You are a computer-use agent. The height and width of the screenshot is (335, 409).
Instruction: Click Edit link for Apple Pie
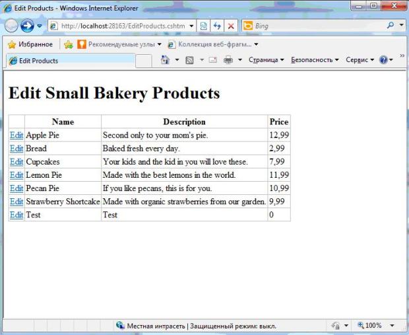[16, 135]
